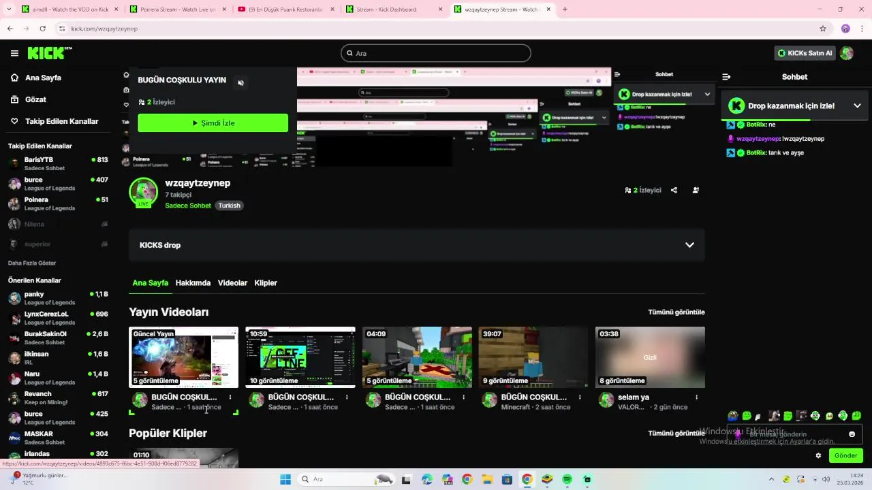Open options for the 04:09 video
Viewport: 872px width, 490px height.
click(463, 397)
